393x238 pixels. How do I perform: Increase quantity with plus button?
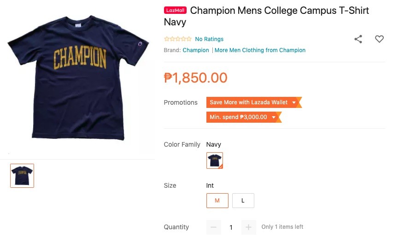point(248,227)
